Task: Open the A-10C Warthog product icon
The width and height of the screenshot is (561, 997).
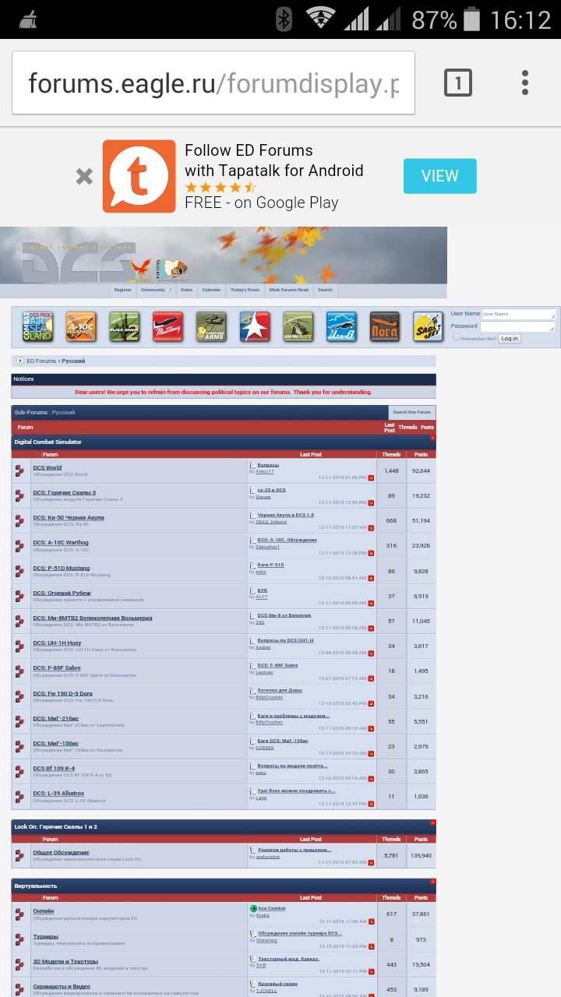Action: tap(81, 326)
